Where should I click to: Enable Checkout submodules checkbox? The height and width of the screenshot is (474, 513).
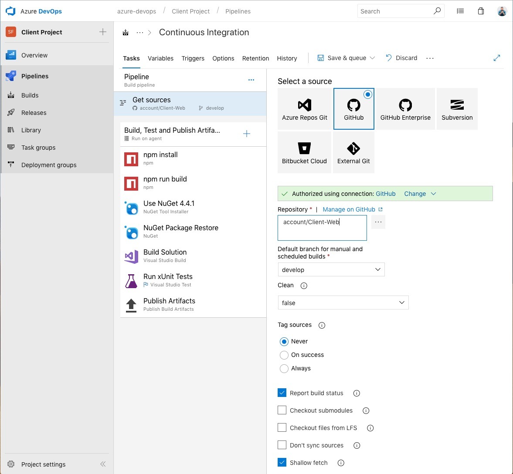(282, 410)
